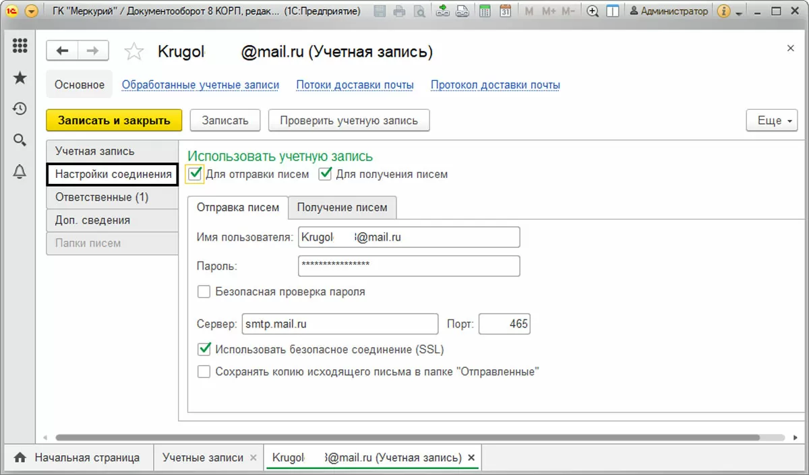Click the save diskette icon in title bar

pos(380,11)
